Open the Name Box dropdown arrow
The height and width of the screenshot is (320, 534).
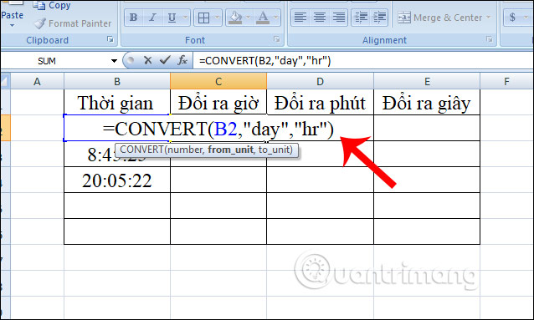click(x=114, y=61)
